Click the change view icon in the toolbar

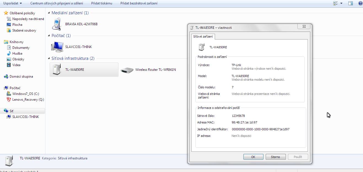point(335,3)
